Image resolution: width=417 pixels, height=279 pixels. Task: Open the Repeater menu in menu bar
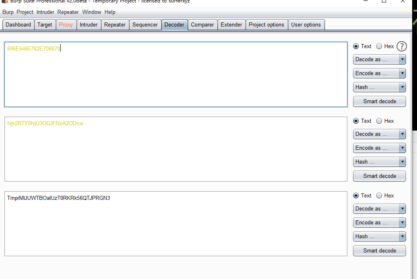[68, 12]
